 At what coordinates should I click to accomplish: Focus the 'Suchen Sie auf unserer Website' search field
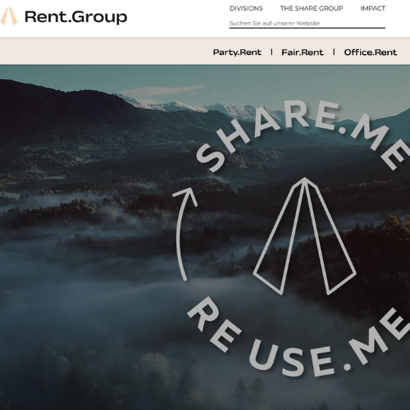point(307,23)
